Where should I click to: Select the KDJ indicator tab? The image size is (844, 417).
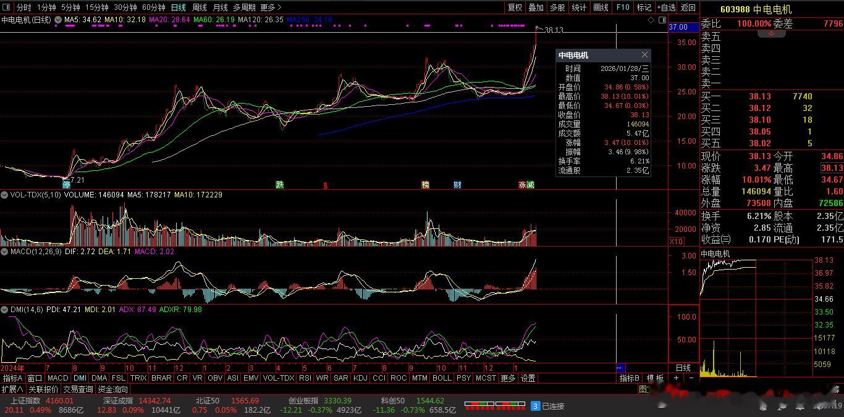pos(360,378)
